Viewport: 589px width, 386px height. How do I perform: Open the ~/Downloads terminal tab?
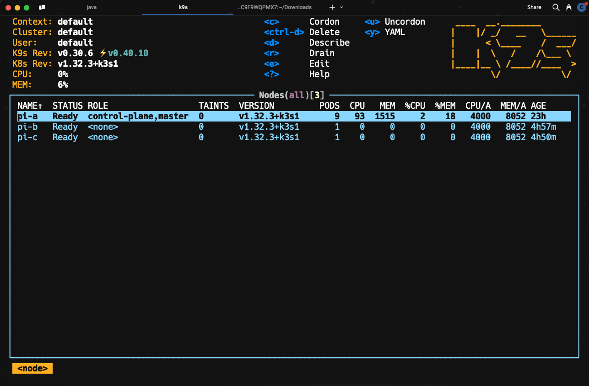tap(275, 7)
